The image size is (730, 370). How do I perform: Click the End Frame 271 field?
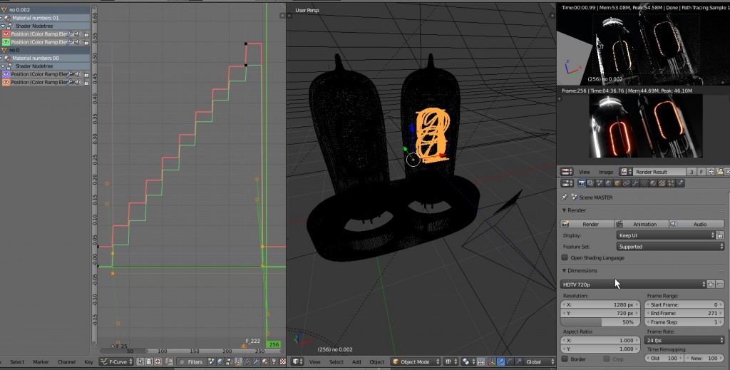tap(684, 313)
